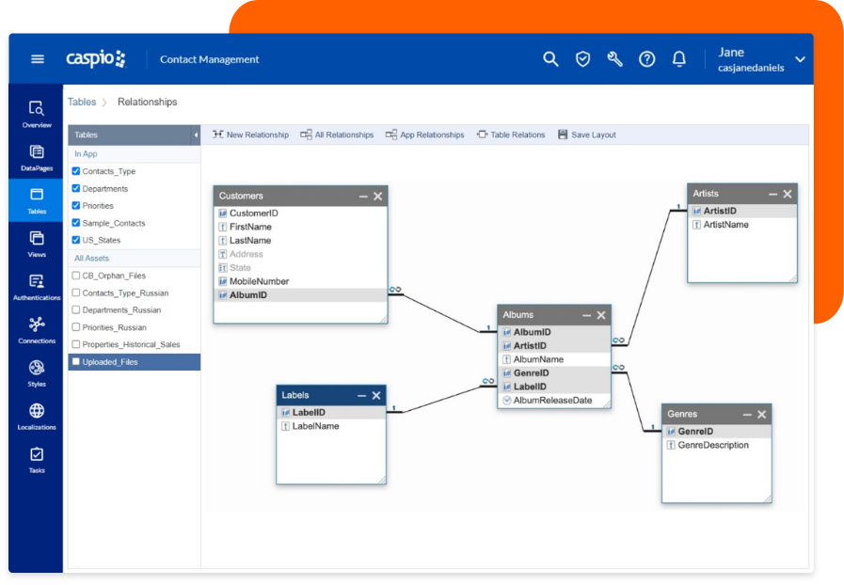Open the search magnifier icon
This screenshot has height=585, width=844.
pyautogui.click(x=550, y=58)
